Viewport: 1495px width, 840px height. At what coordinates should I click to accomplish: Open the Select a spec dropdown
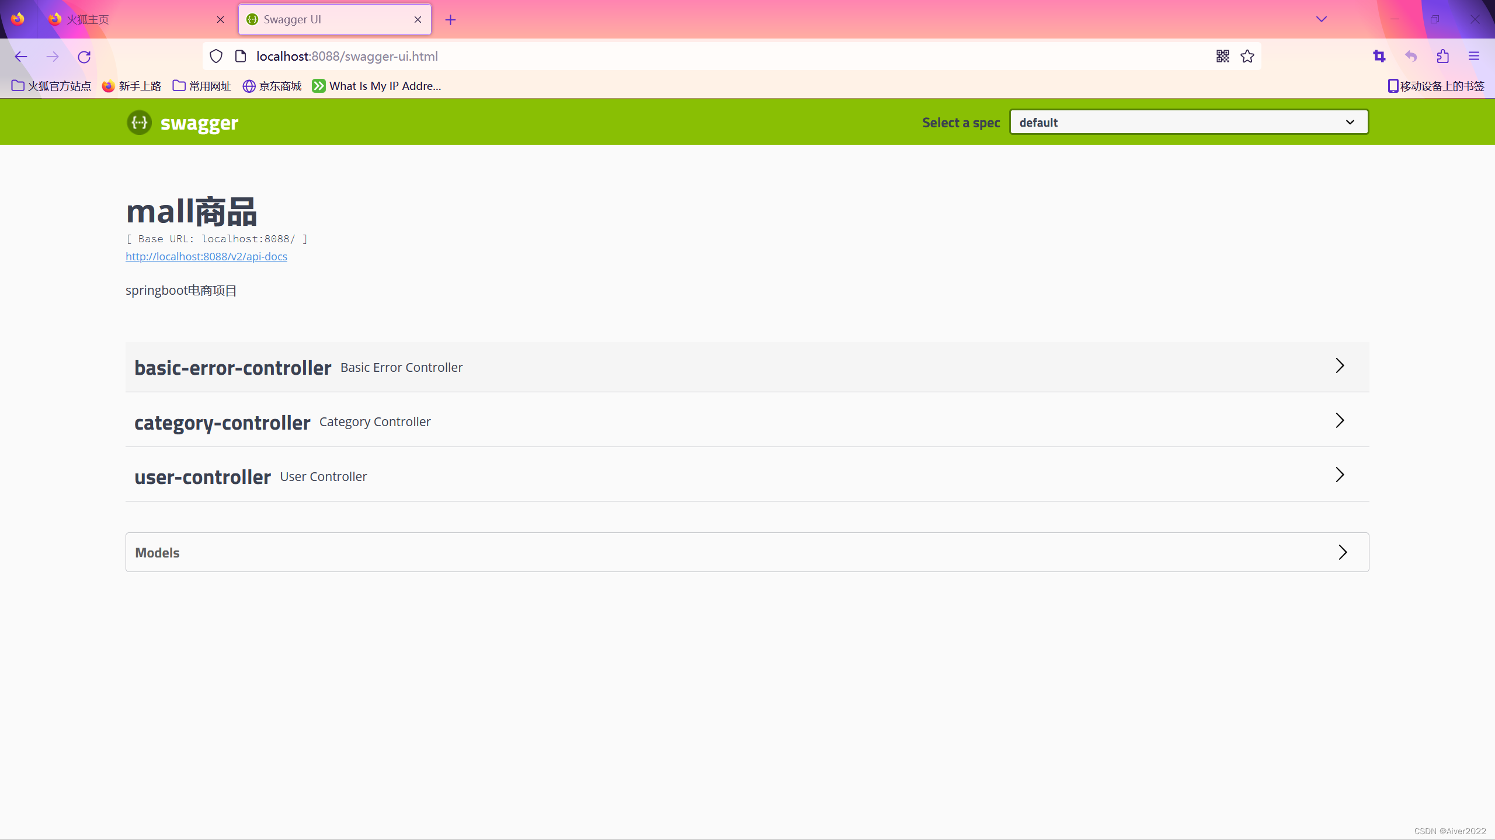[1188, 122]
